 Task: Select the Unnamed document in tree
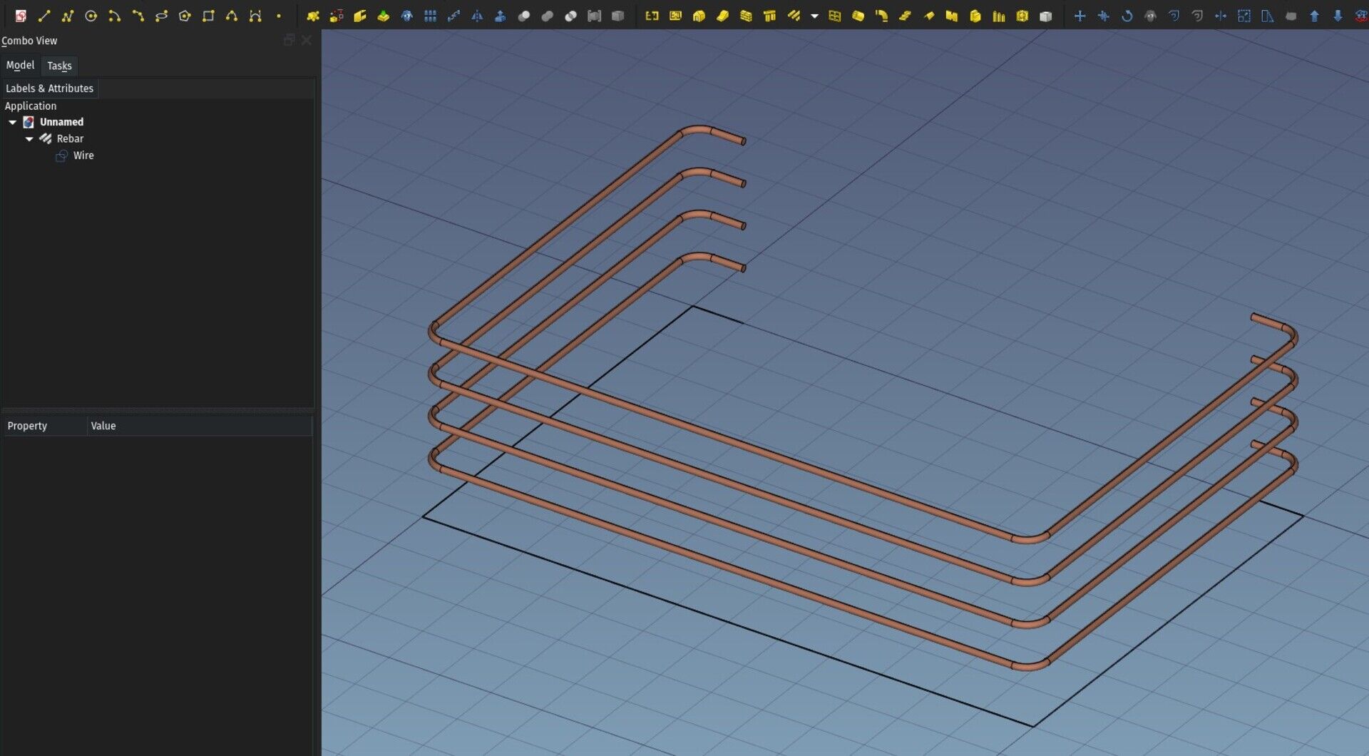click(x=61, y=122)
